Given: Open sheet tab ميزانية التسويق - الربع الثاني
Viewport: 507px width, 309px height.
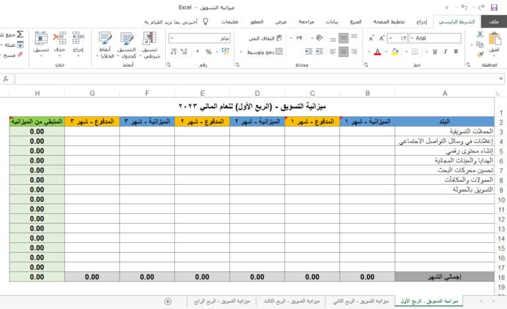Looking at the screenshot, I should click(361, 301).
